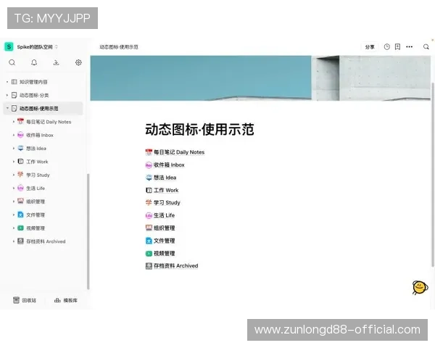
Task: Click the 分享 share button
Action: pyautogui.click(x=370, y=47)
